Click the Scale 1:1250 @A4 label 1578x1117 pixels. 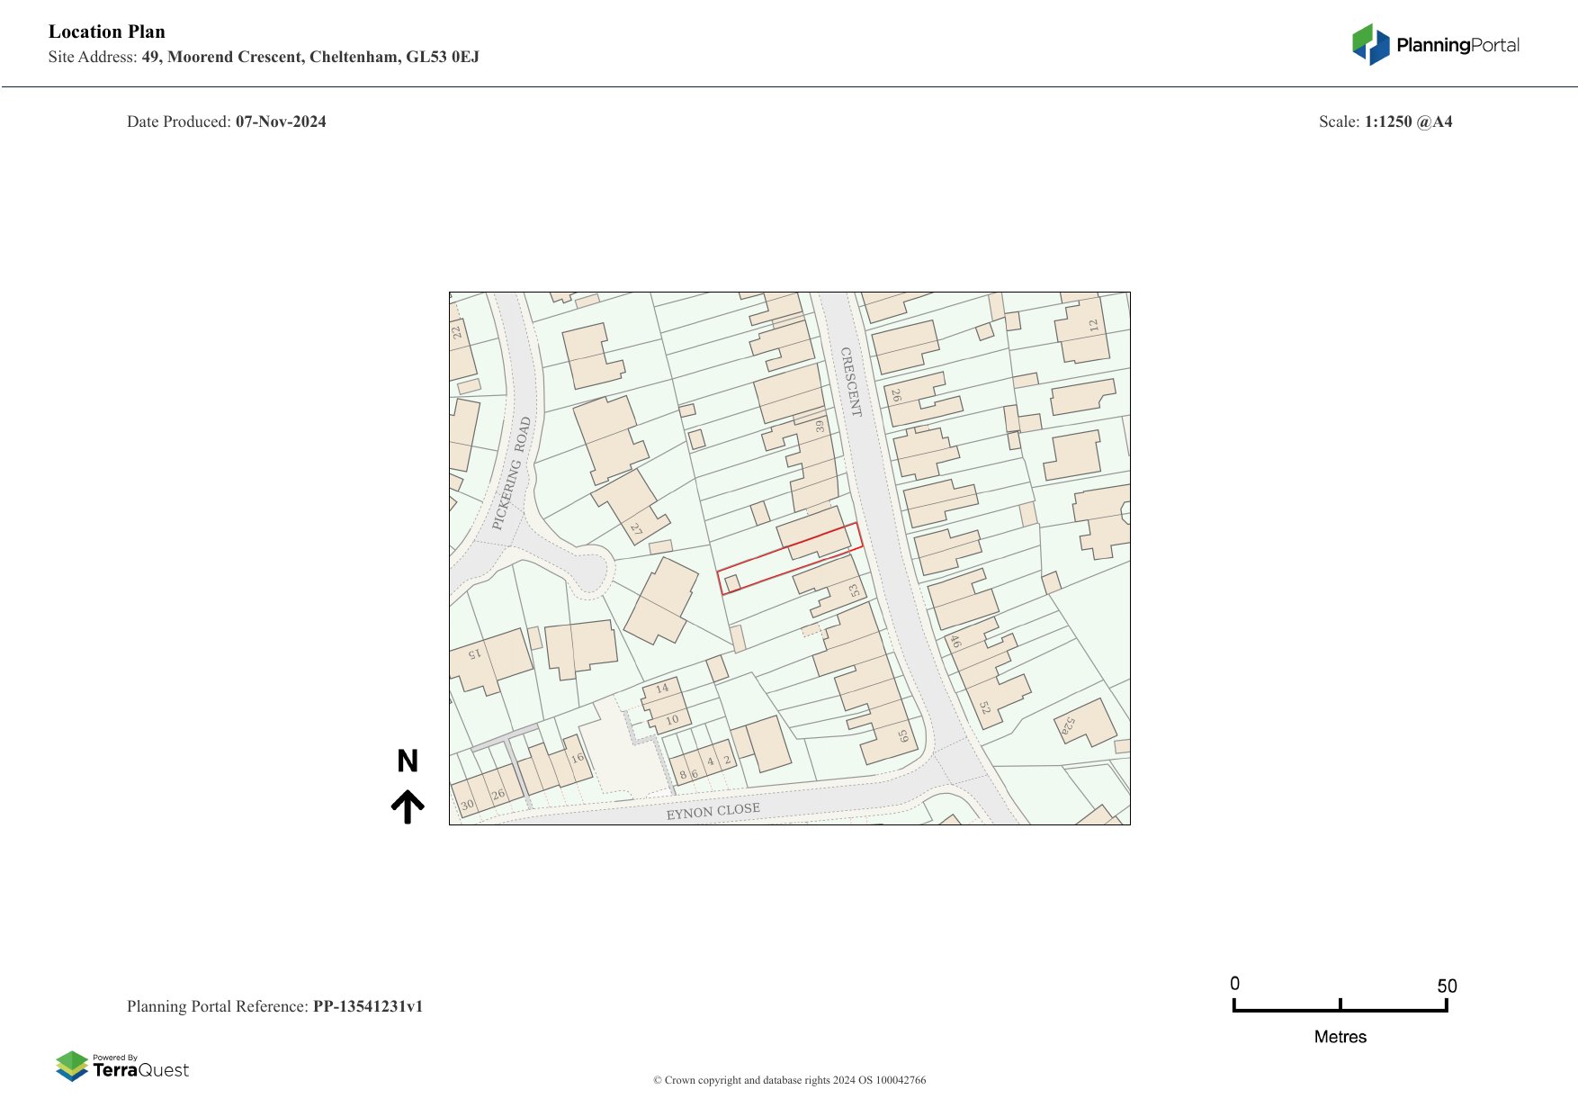tap(1385, 122)
